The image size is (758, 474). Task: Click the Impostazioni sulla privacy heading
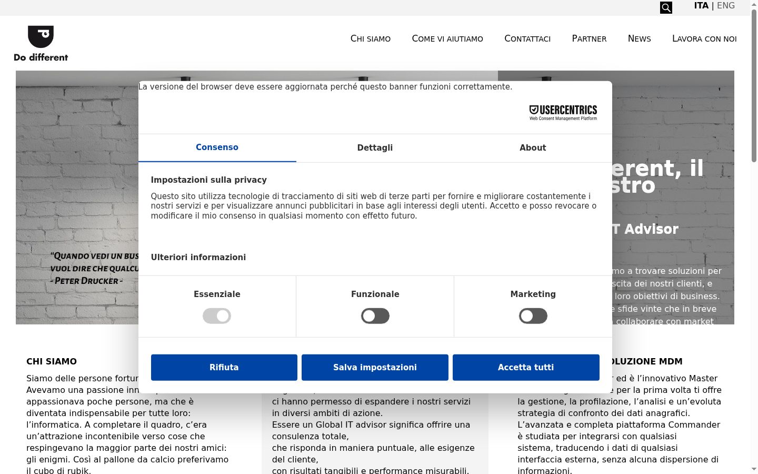209,180
